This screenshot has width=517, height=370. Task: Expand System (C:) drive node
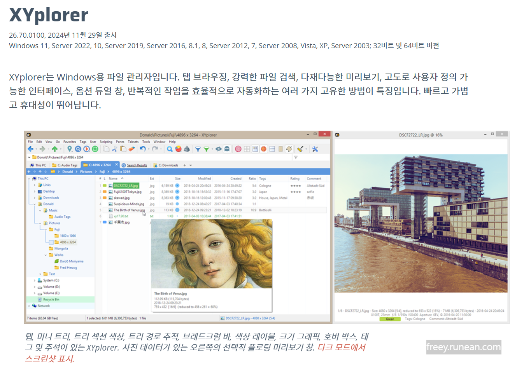35,280
